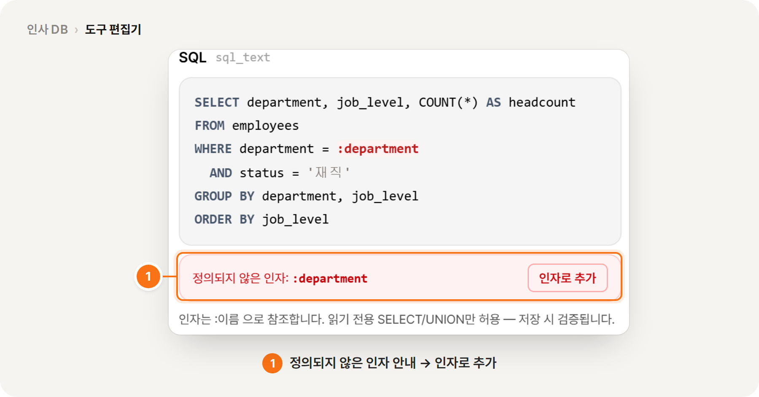Click the 인자로 추가 button
The height and width of the screenshot is (397, 759).
568,278
